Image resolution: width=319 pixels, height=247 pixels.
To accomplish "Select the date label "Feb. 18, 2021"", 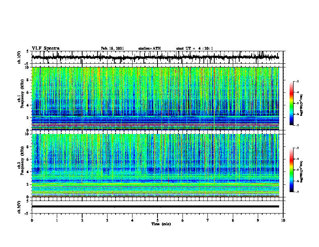I will (x=112, y=48).
